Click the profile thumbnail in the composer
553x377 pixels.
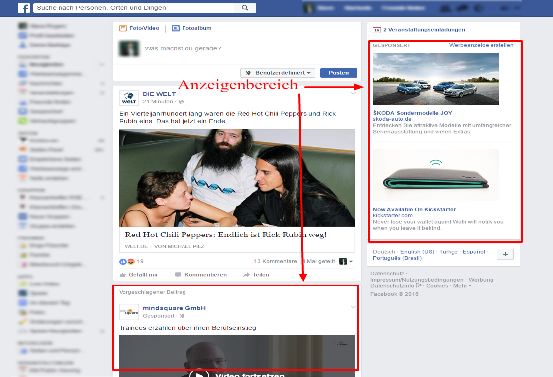pyautogui.click(x=129, y=48)
